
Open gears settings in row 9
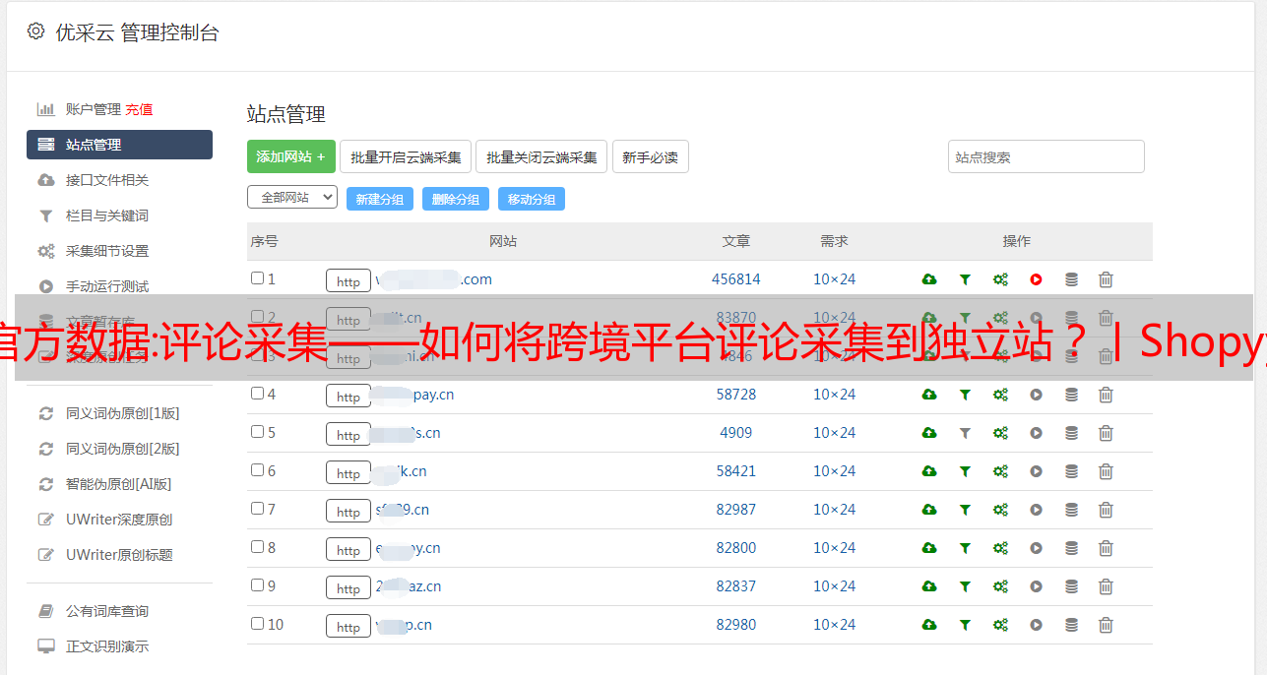1000,586
